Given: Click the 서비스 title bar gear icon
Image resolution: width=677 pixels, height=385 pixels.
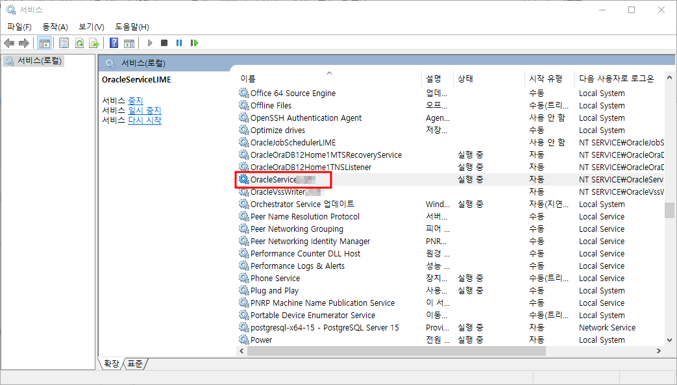Looking at the screenshot, I should point(10,10).
